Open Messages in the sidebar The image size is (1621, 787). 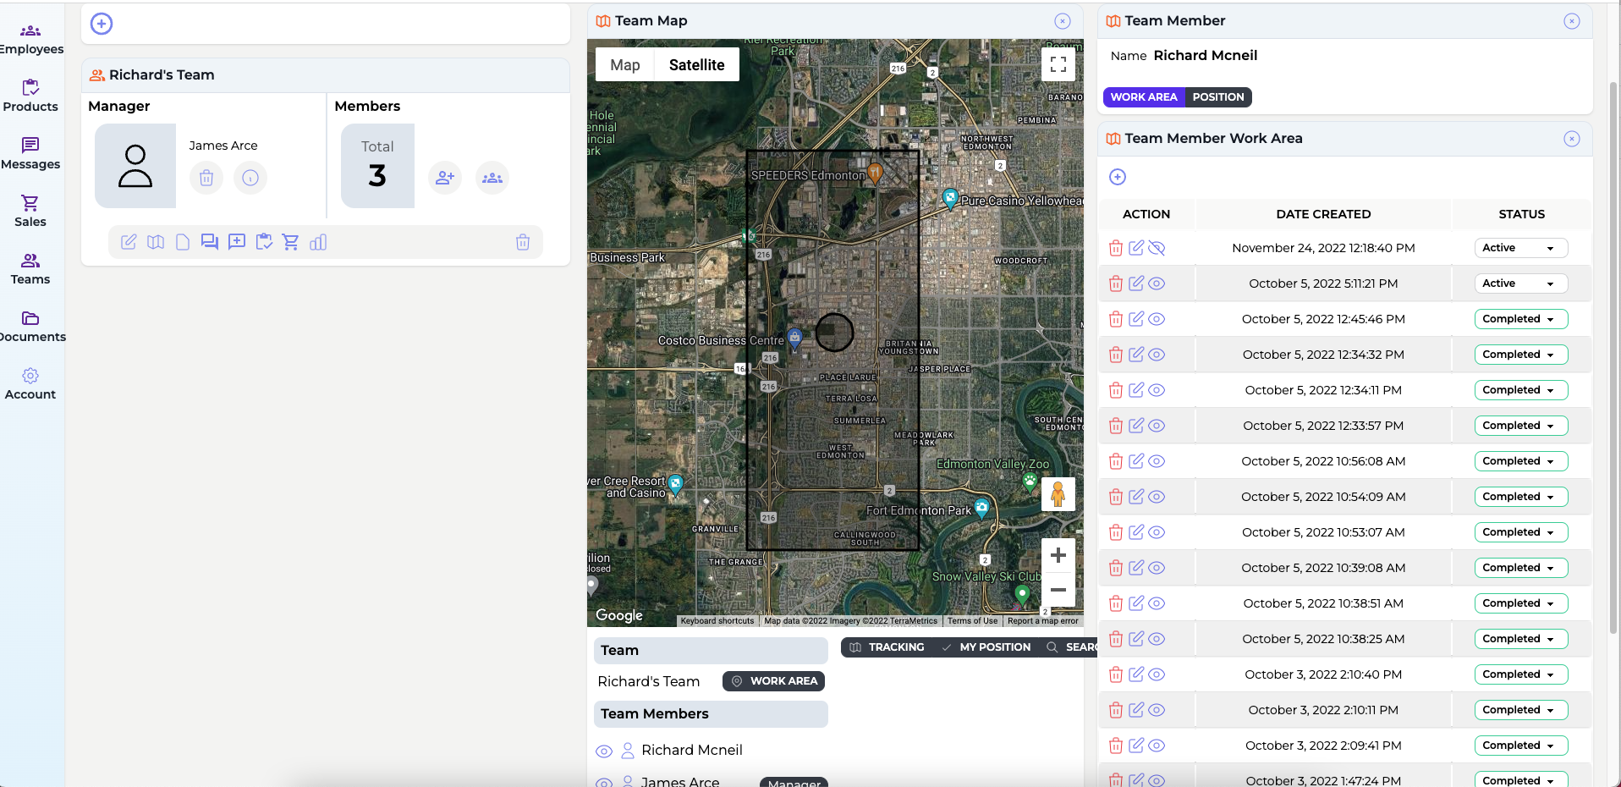click(30, 154)
